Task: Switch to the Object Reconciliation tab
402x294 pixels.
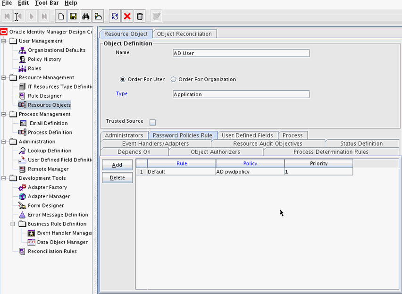Action: coord(185,34)
